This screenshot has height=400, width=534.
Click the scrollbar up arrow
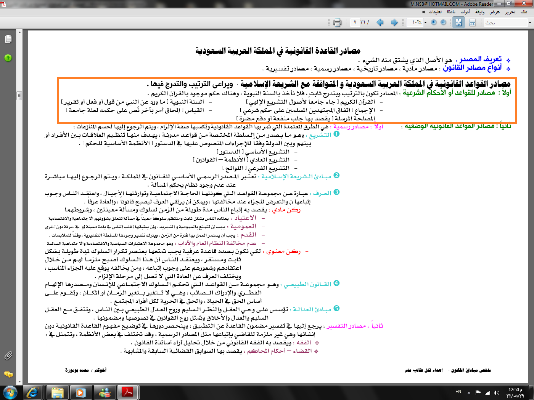19,33
